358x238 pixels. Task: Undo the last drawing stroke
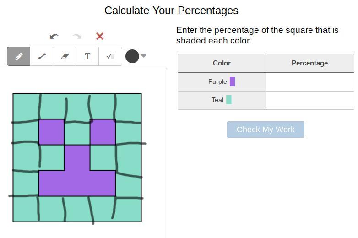coord(54,37)
